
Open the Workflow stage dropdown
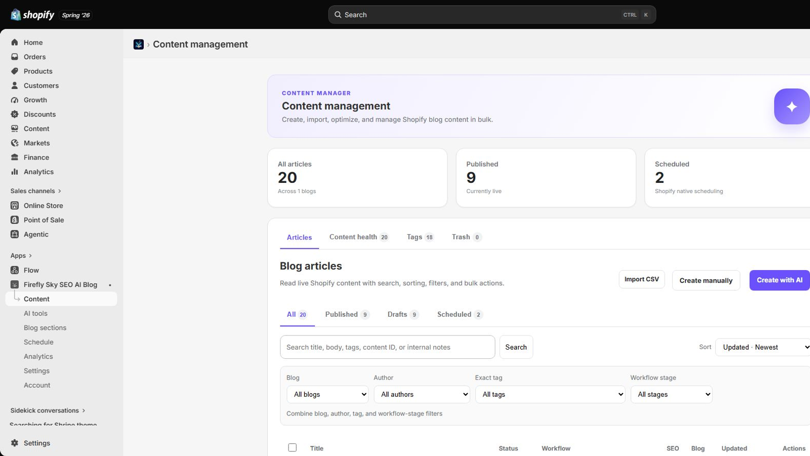tap(671, 394)
